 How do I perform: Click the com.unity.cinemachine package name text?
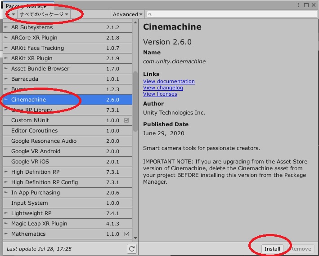[x=175, y=62]
